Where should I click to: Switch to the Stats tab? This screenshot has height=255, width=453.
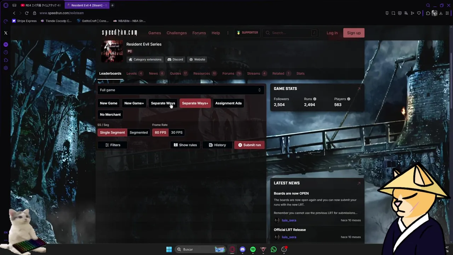coord(300,73)
